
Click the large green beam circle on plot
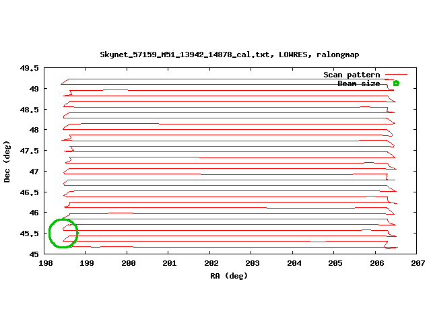[63, 234]
